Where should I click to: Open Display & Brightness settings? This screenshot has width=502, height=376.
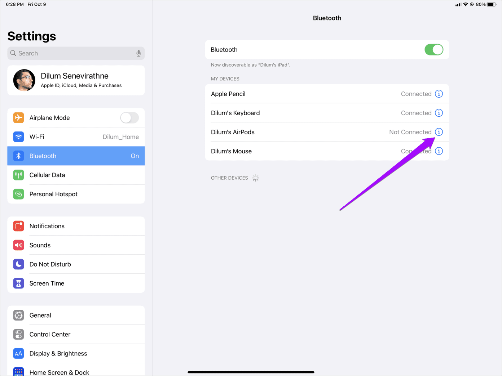point(76,354)
